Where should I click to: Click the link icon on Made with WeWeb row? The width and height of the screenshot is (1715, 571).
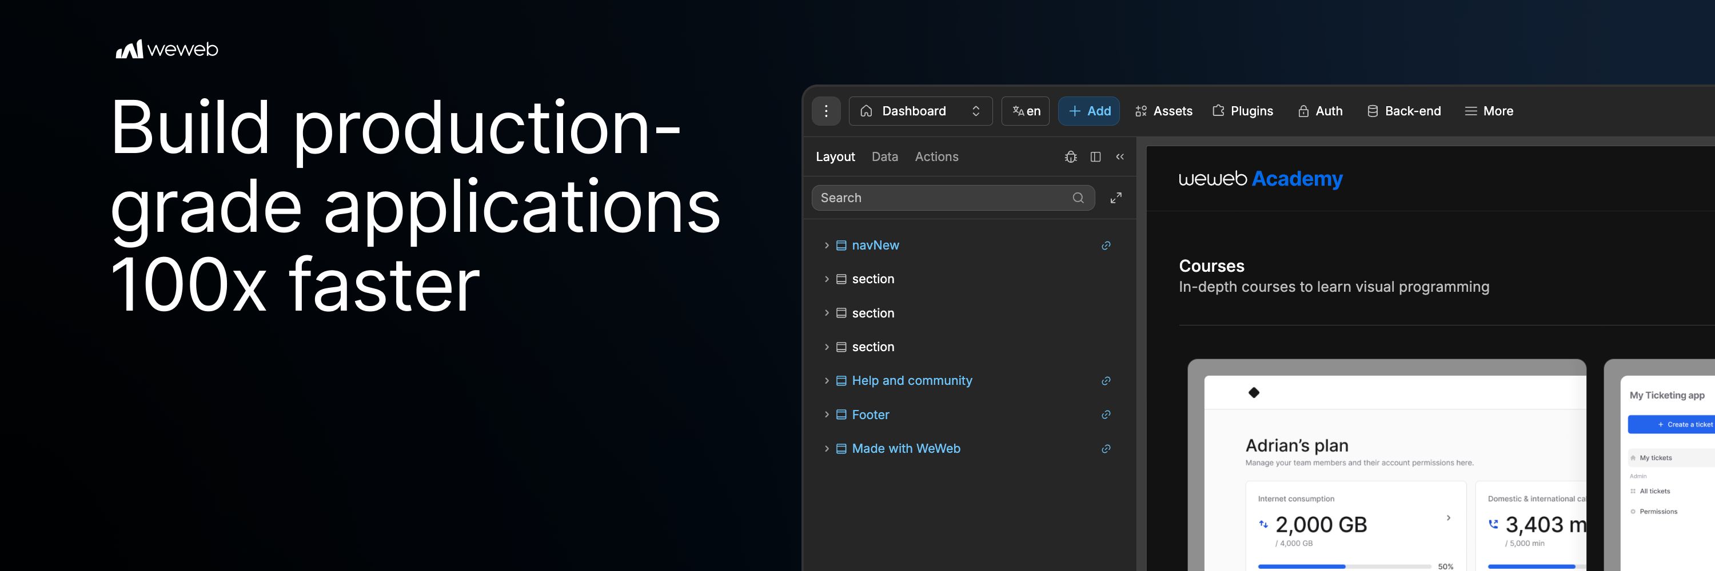(x=1106, y=449)
